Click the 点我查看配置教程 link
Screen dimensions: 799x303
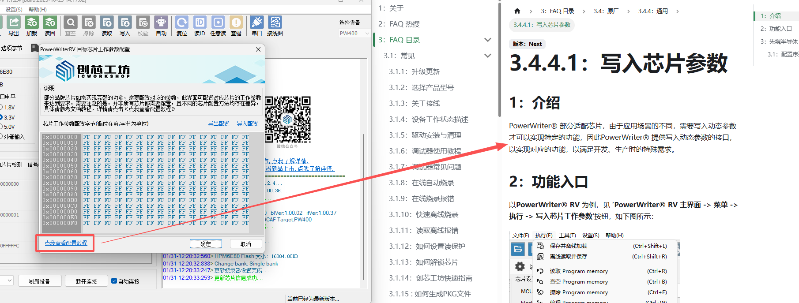(66, 243)
